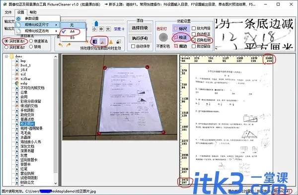Select the 快速算法 radio button
This screenshot has height=195, width=298.
31,41
